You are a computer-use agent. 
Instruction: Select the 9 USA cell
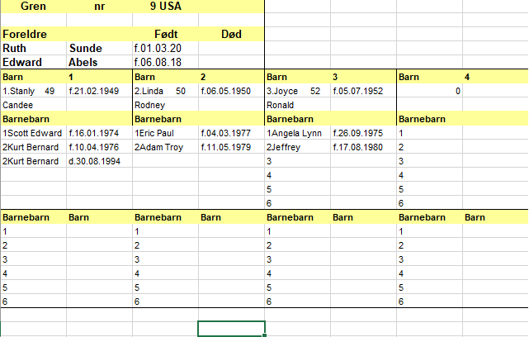165,6
